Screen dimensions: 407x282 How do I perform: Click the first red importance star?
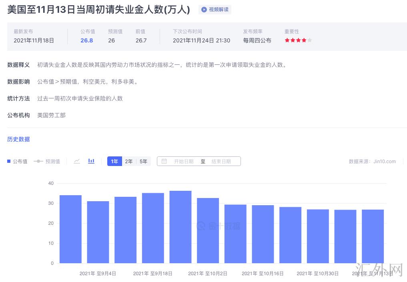point(287,40)
